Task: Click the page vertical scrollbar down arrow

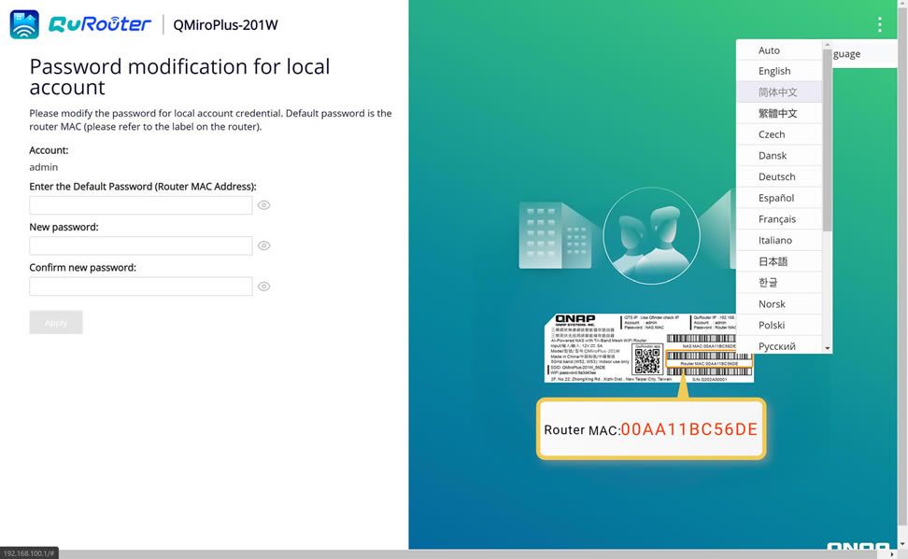Action: [902, 544]
